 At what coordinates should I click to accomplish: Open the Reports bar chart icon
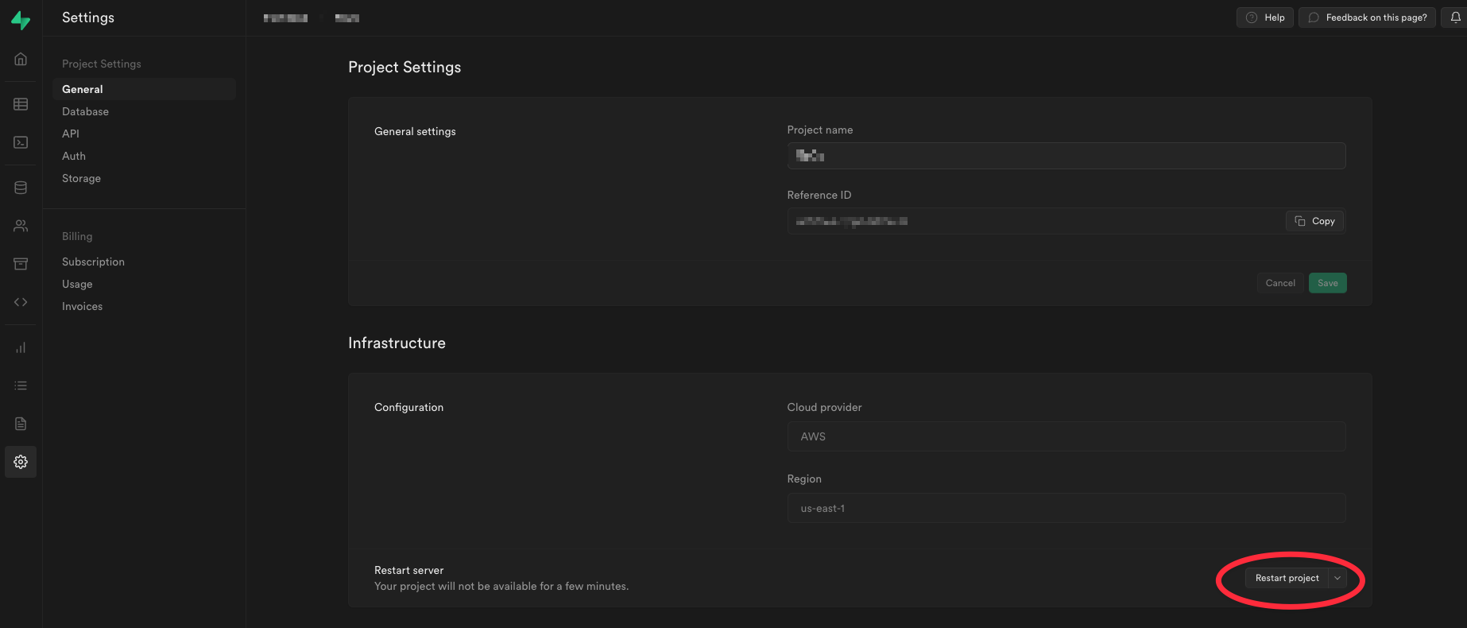point(21,347)
